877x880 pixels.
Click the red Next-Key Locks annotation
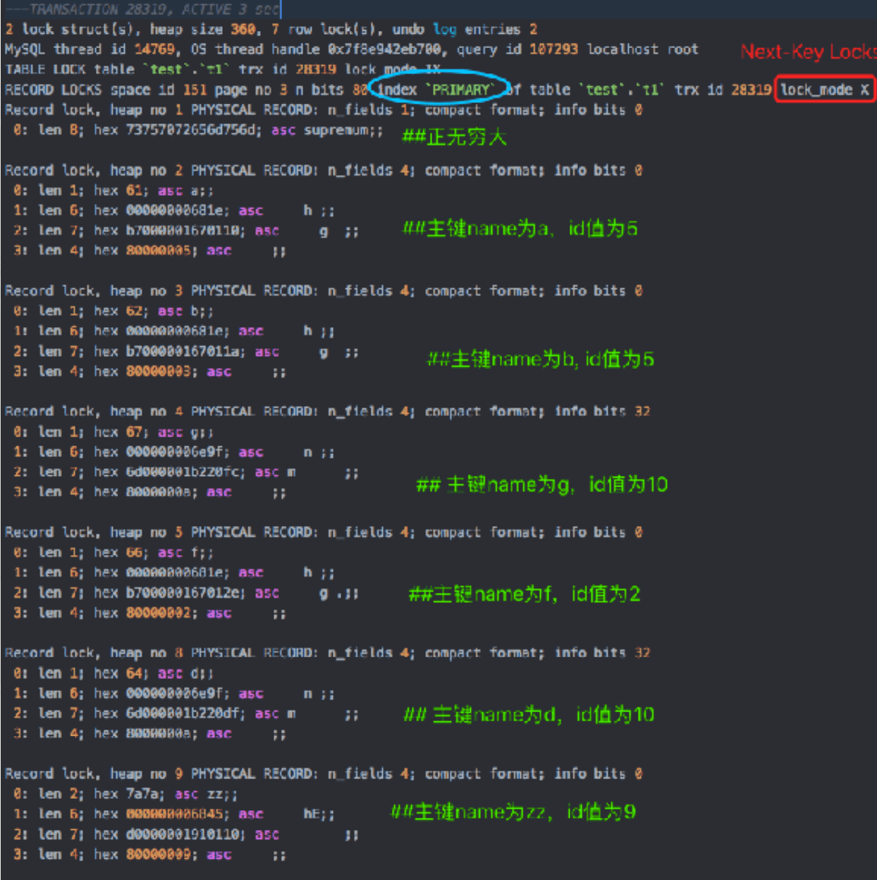coord(807,52)
